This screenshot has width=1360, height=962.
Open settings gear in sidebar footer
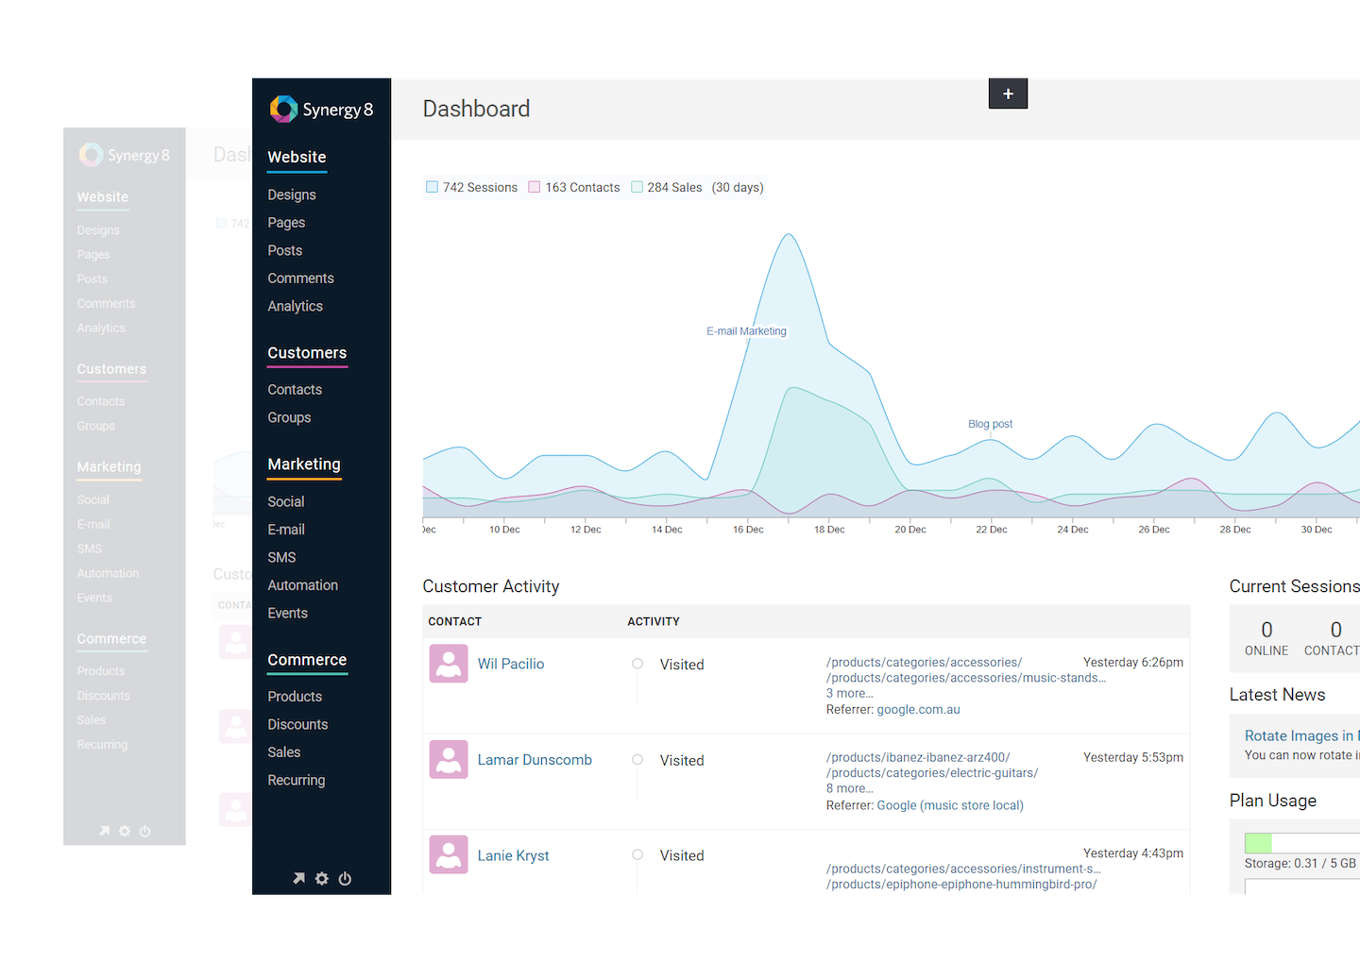(x=322, y=878)
